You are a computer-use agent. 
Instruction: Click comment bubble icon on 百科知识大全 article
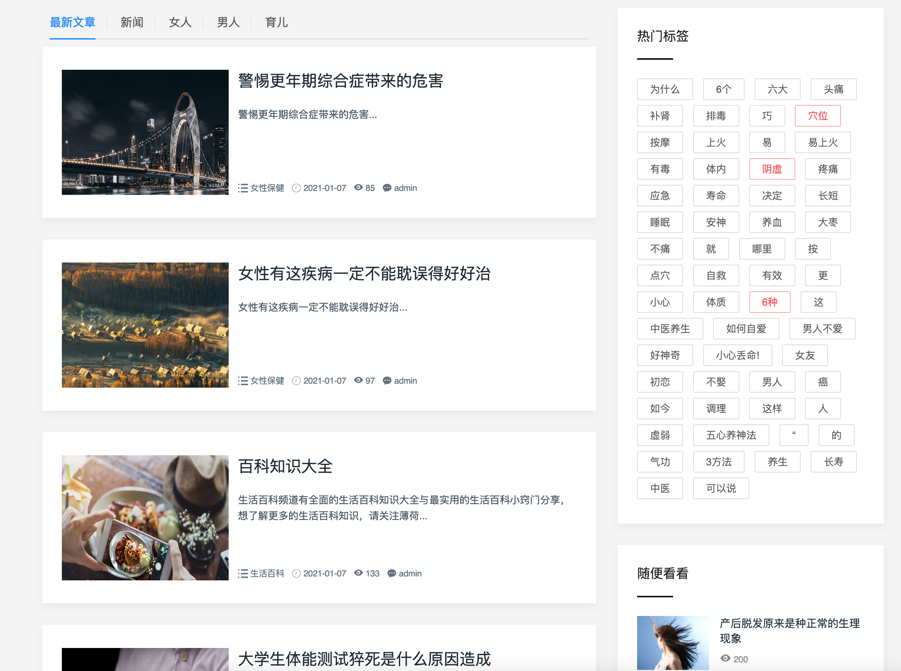tap(392, 574)
